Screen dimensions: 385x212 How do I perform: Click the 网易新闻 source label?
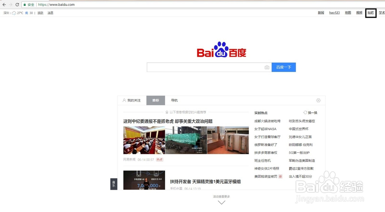[x=129, y=160]
